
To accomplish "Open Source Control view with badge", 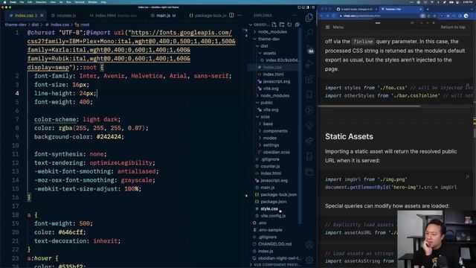I will click(309, 48).
